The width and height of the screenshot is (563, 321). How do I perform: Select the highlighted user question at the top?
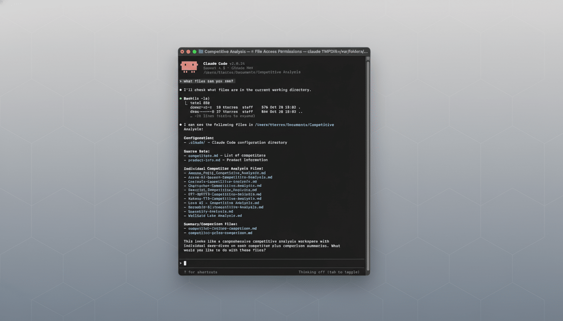(x=207, y=81)
